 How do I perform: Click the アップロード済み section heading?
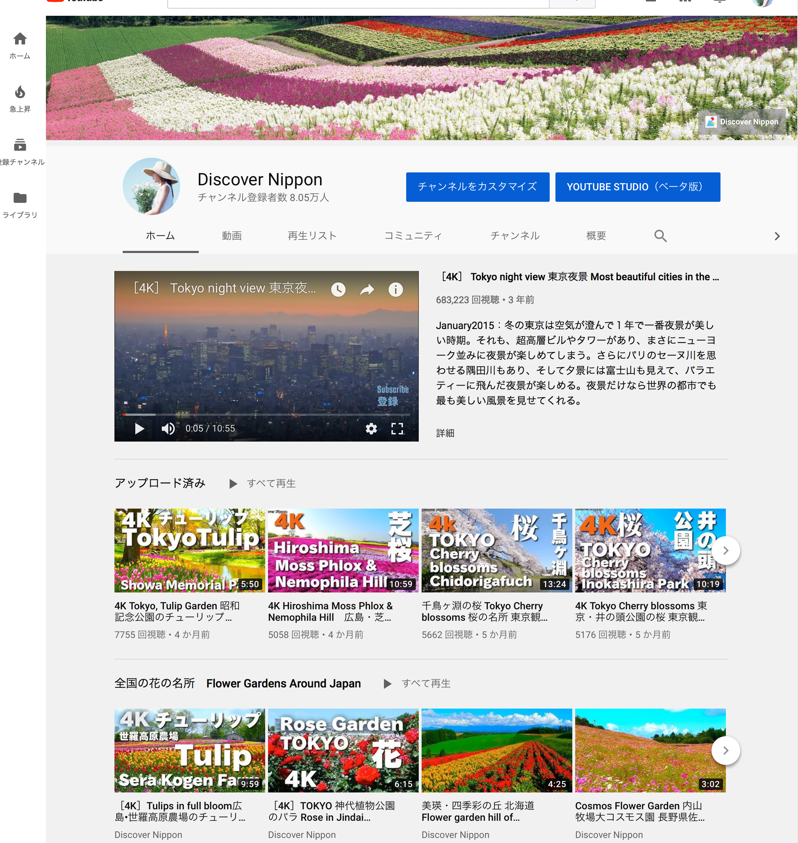click(x=160, y=484)
